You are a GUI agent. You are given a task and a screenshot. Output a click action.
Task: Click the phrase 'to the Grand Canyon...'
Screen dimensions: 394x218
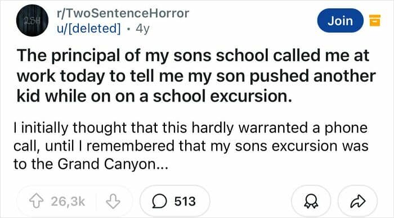click(91, 164)
